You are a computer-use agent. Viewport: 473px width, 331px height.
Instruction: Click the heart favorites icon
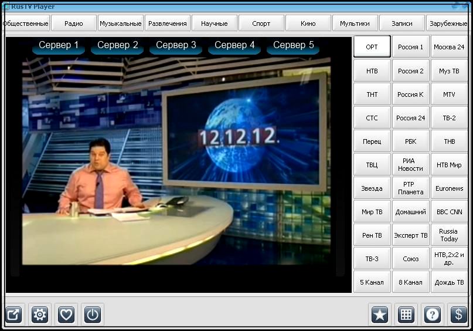(x=66, y=315)
